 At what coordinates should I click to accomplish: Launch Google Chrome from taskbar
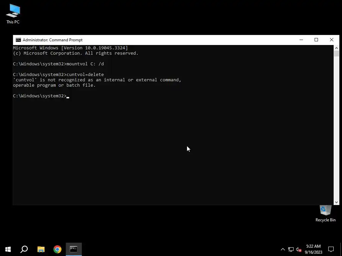(57, 249)
